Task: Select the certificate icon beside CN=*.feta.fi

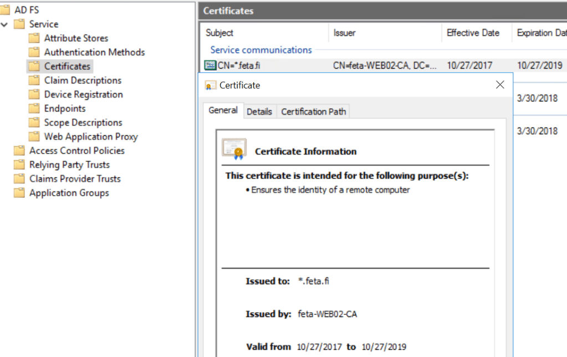Action: pyautogui.click(x=210, y=65)
